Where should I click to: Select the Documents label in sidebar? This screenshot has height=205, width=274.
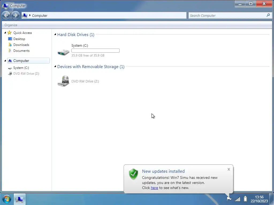[x=21, y=51]
